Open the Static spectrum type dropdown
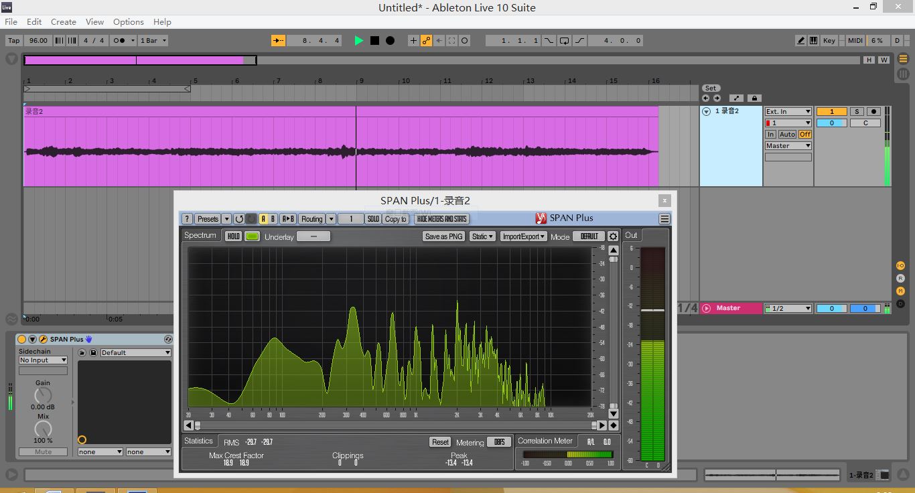Screen dimensions: 915x493 click(482, 236)
